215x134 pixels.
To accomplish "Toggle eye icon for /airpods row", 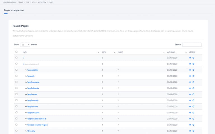I will pyautogui.click(x=190, y=76).
